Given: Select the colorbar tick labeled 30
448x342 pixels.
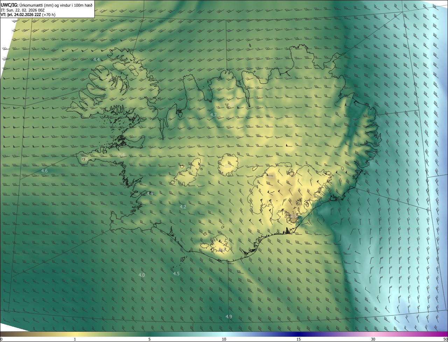Looking at the screenshot, I should [373, 339].
